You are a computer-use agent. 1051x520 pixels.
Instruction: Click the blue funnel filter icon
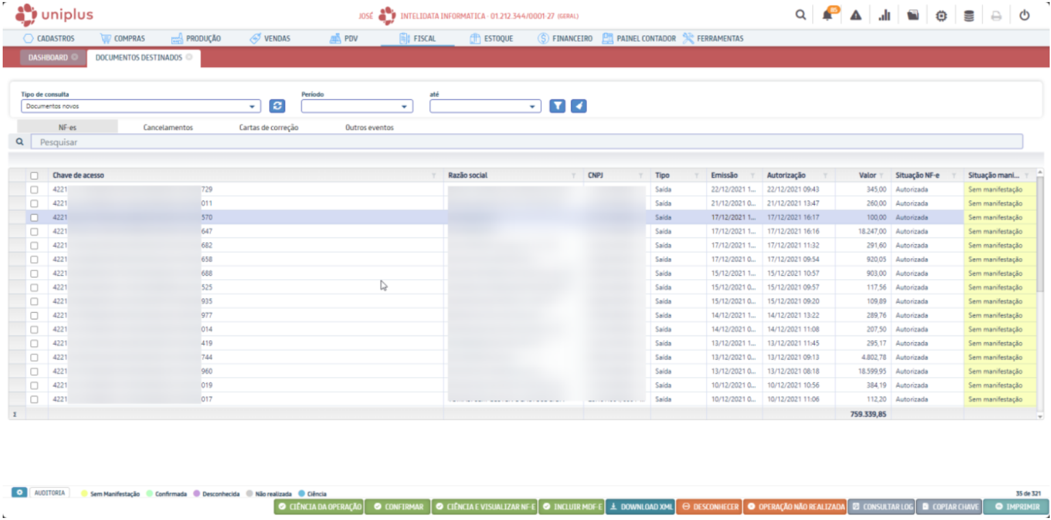[558, 106]
